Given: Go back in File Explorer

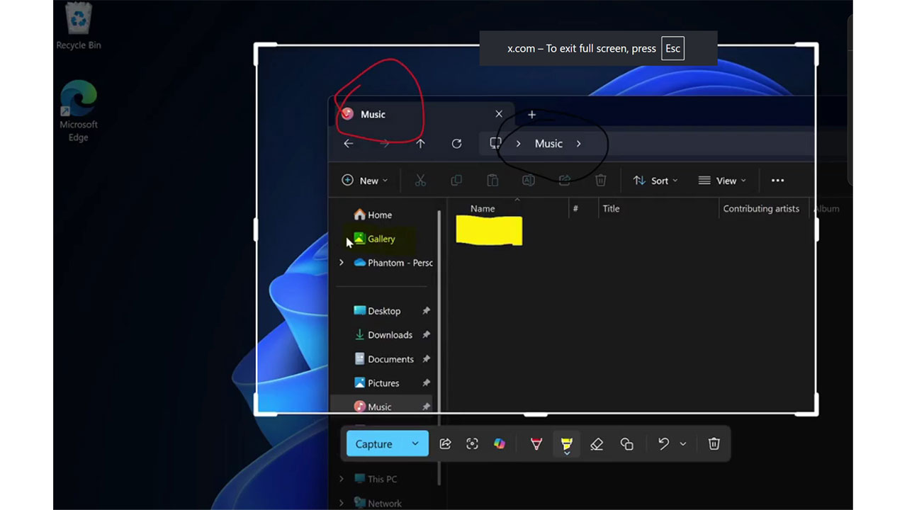Looking at the screenshot, I should click(x=348, y=144).
